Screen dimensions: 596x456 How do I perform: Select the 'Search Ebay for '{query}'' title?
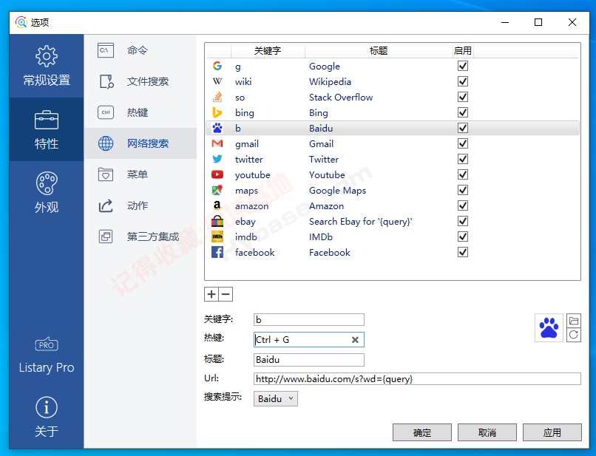click(361, 222)
